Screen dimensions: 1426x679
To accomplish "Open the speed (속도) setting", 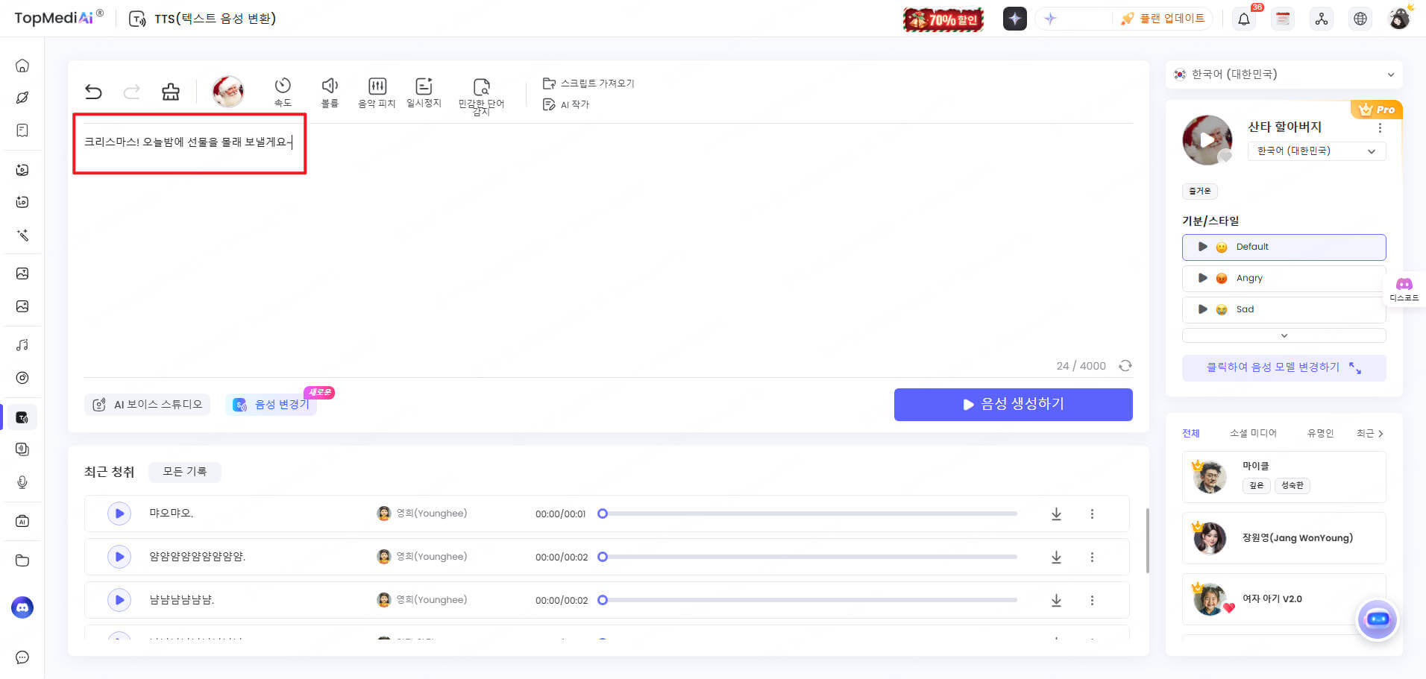I will [283, 92].
